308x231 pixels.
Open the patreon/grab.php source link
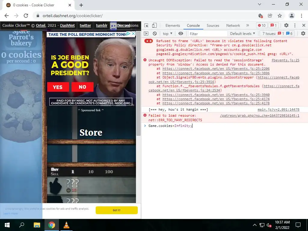[260, 115]
